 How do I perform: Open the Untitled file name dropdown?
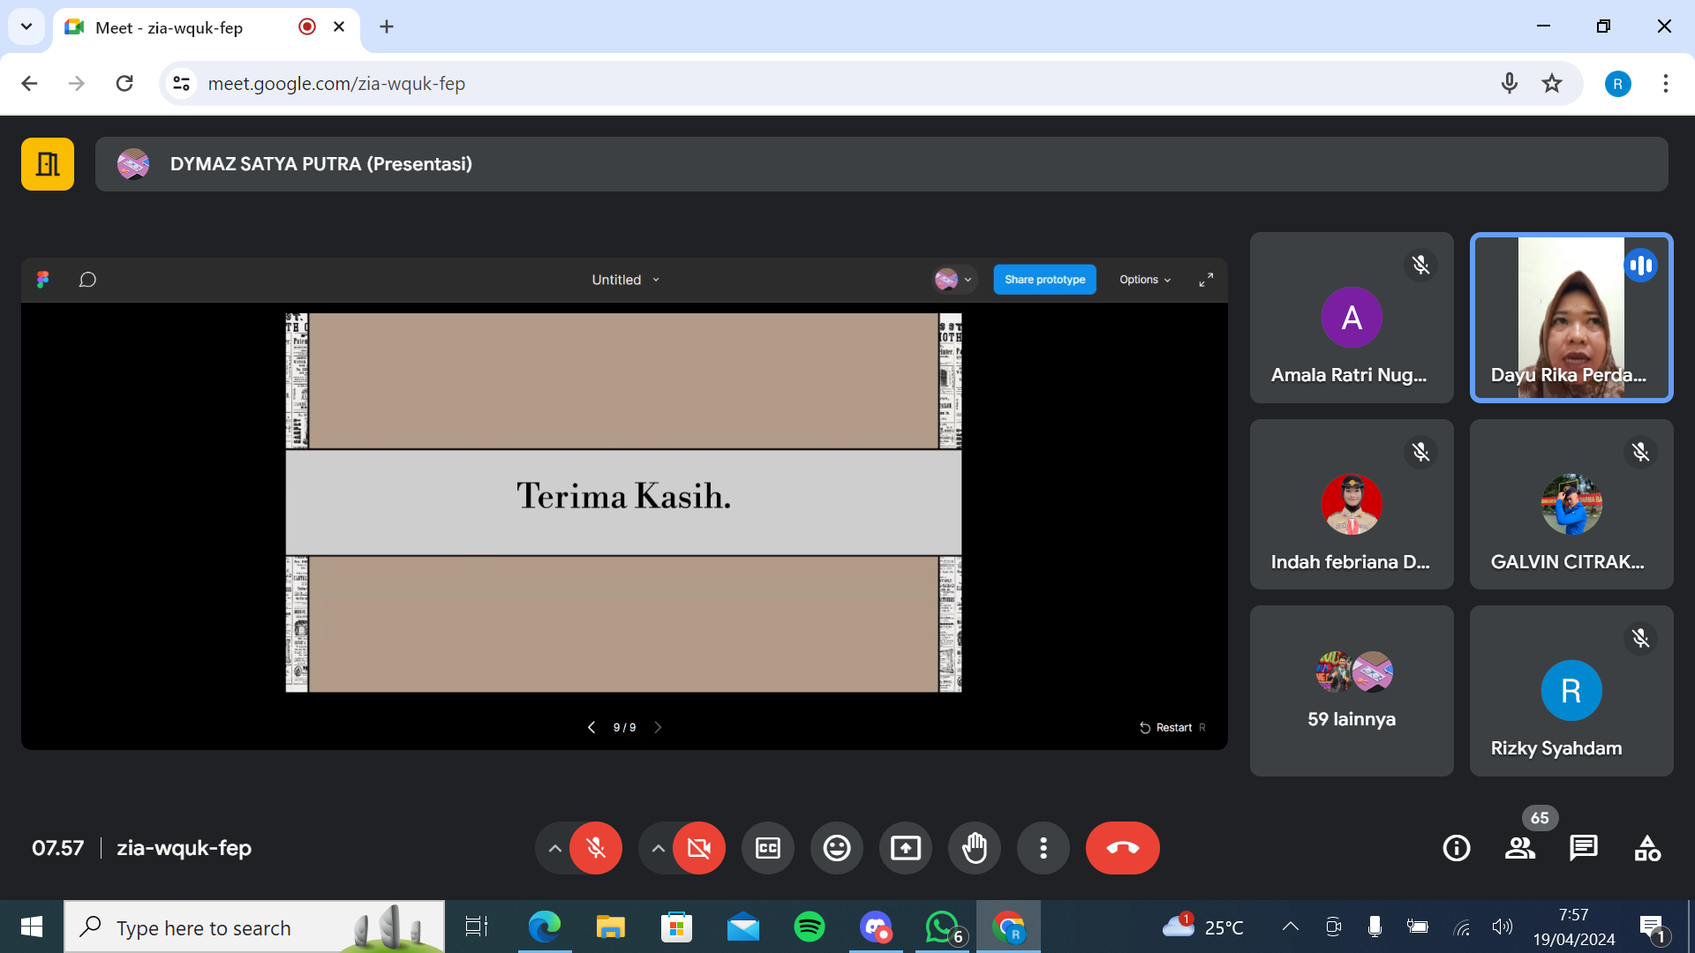(x=625, y=280)
